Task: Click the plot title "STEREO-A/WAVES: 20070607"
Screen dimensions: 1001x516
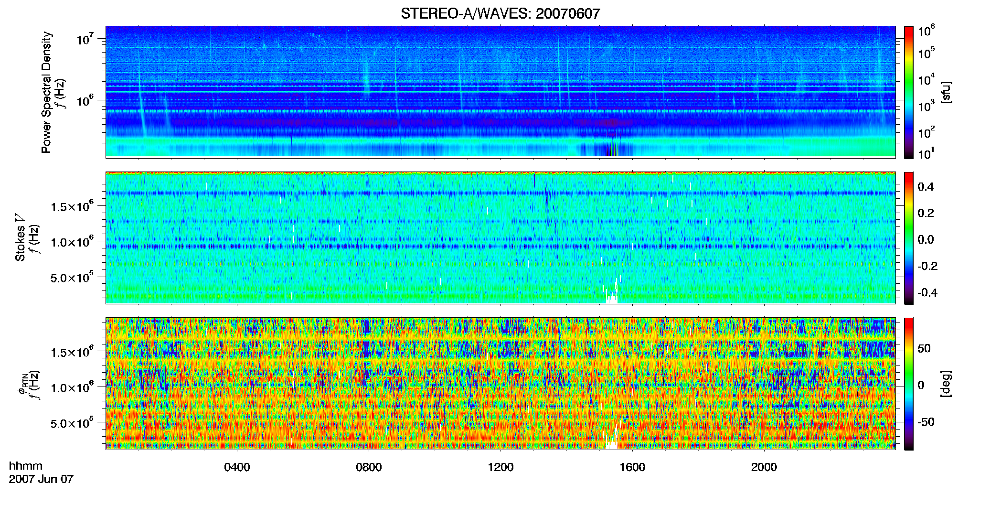Action: tap(500, 13)
